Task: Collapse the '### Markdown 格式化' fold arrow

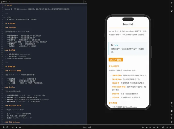Action: (4, 106)
